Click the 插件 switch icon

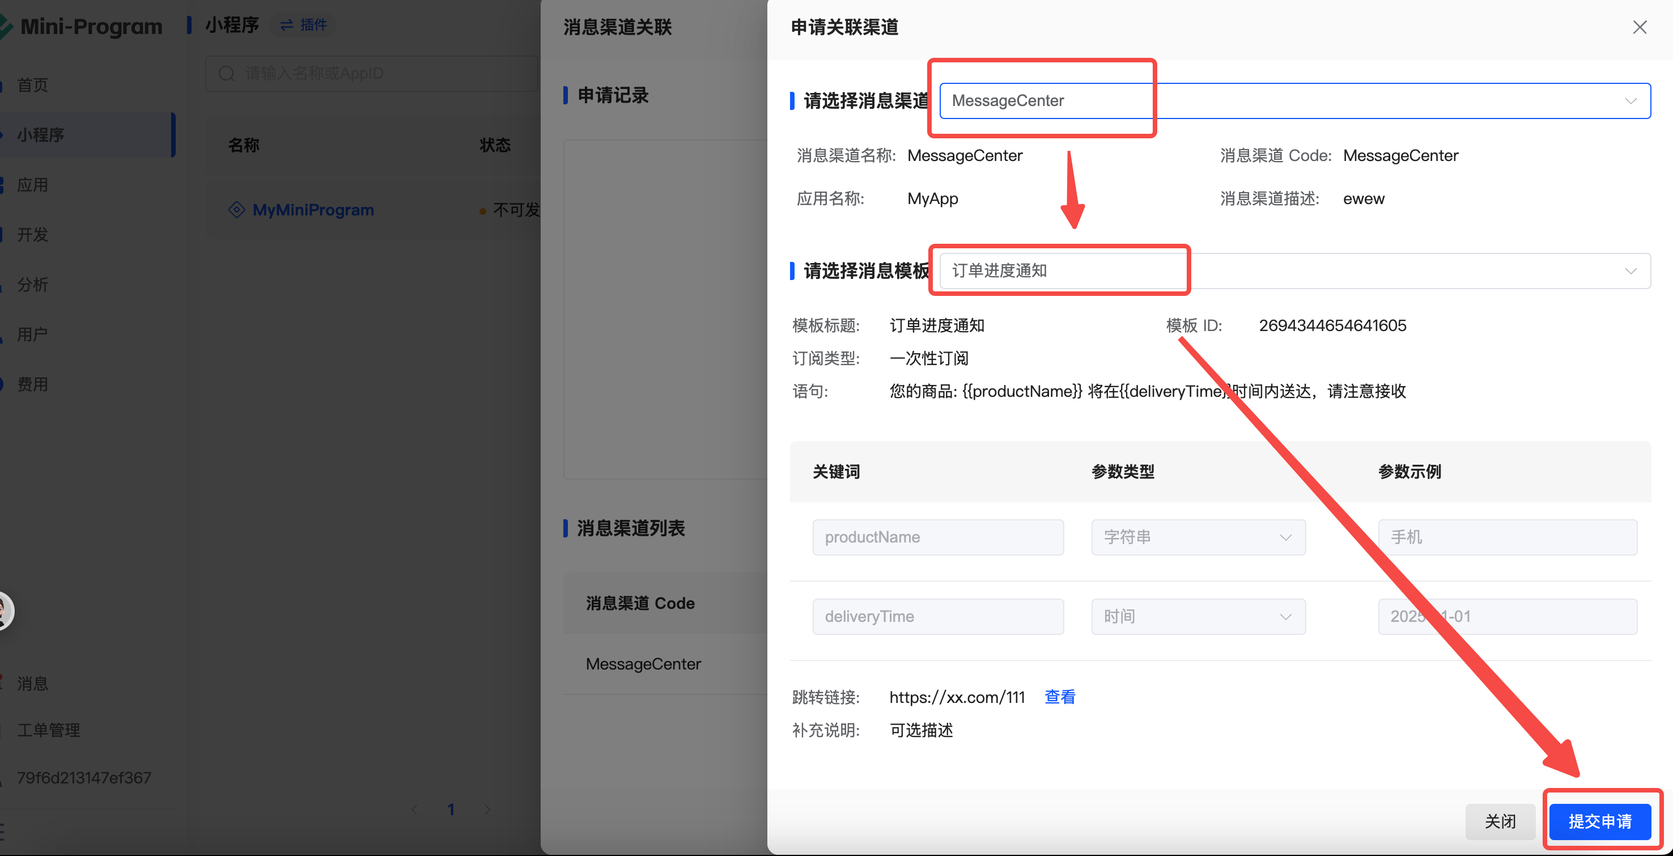tap(286, 26)
